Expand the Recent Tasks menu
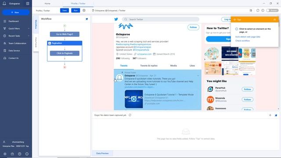This screenshot has width=281, height=158. tap(16, 36)
